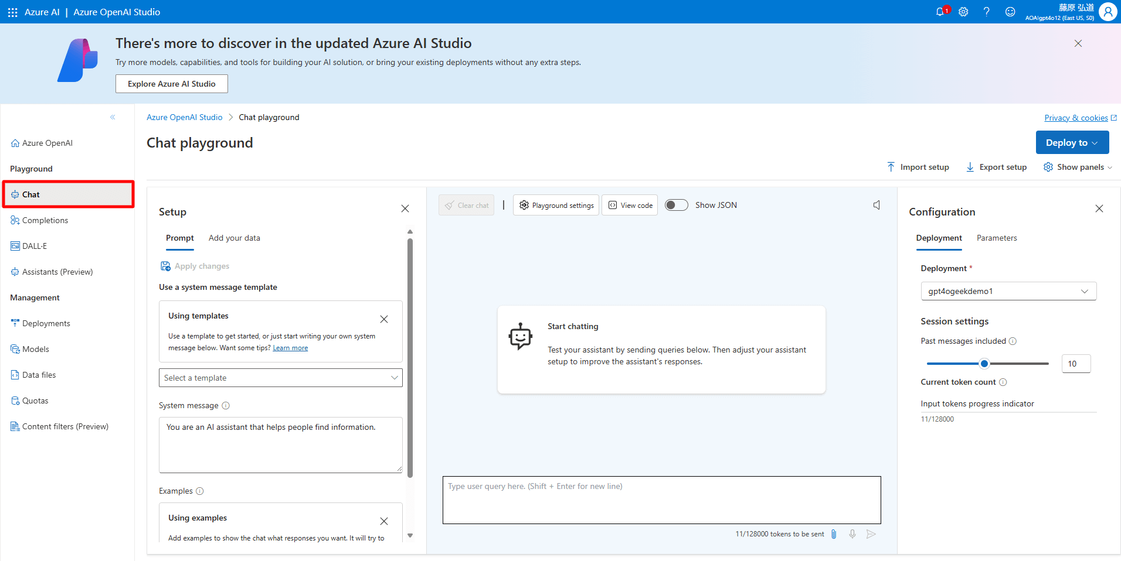This screenshot has height=561, width=1121.
Task: Open the notification bell
Action: pyautogui.click(x=941, y=12)
